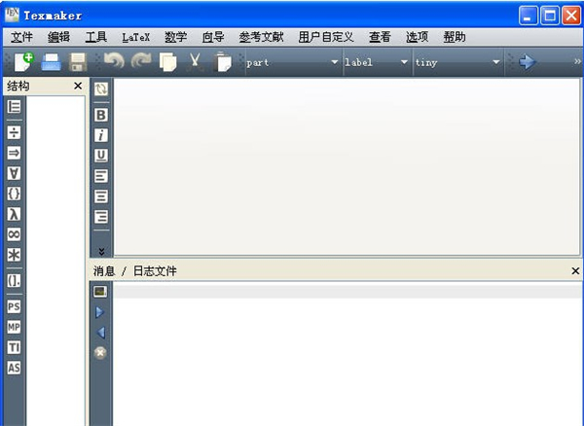This screenshot has width=584, height=426.
Task: Expand the tiny font size dropdown
Action: tap(495, 62)
